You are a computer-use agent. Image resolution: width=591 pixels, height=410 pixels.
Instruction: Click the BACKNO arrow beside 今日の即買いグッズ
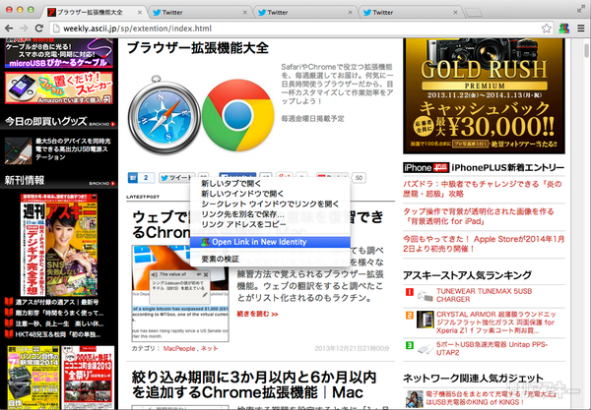[x=102, y=124]
